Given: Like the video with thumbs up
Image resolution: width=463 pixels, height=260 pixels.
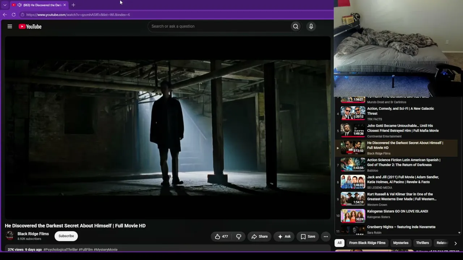Looking at the screenshot, I should [x=221, y=237].
